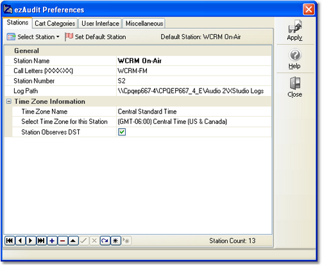Screen dimensions: 322x266
Task: Collapse the Time Zone Information section
Action: click(x=9, y=101)
